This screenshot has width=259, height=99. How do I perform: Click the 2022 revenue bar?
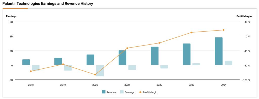click(x=155, y=56)
